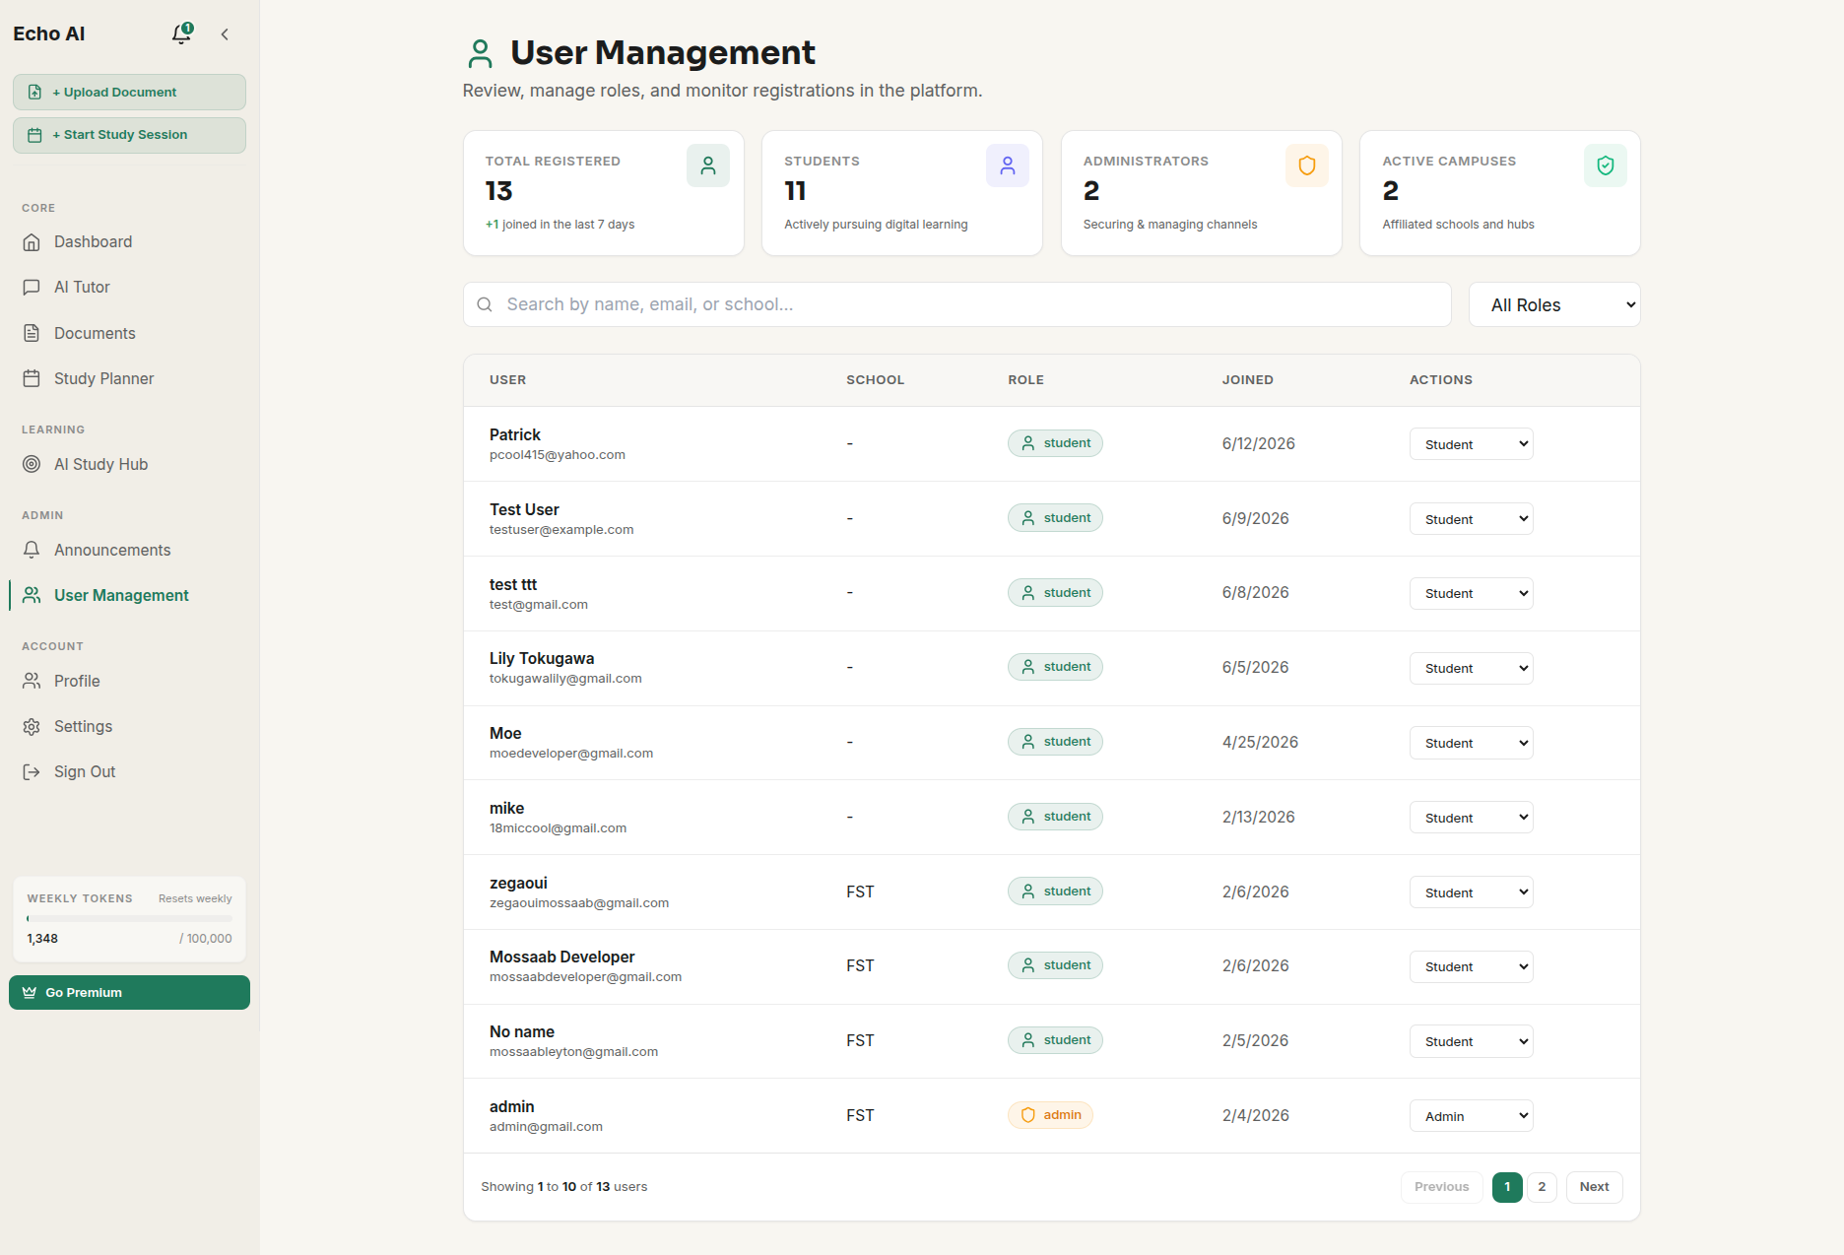Click Mossaab Developer user name
Screen dimensions: 1844x1255
tap(561, 957)
